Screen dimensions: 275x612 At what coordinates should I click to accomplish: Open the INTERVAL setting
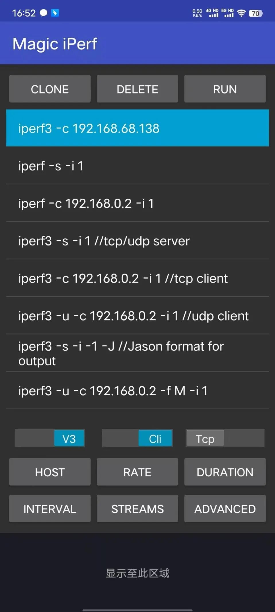[50, 509]
